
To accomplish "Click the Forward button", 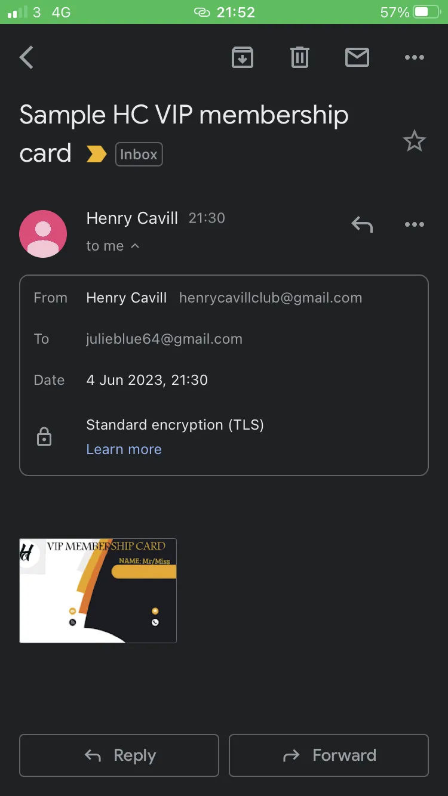I will coord(329,755).
